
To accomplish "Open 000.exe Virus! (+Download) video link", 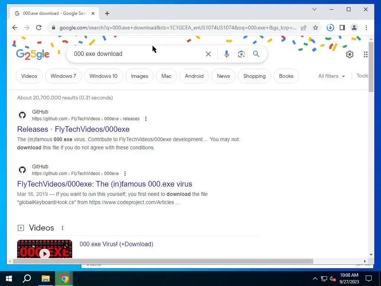I will click(x=116, y=244).
